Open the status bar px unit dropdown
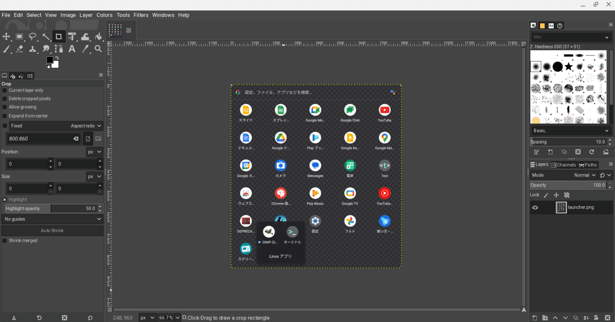 [x=147, y=318]
